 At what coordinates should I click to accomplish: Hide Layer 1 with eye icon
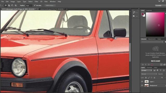pos(142,82)
